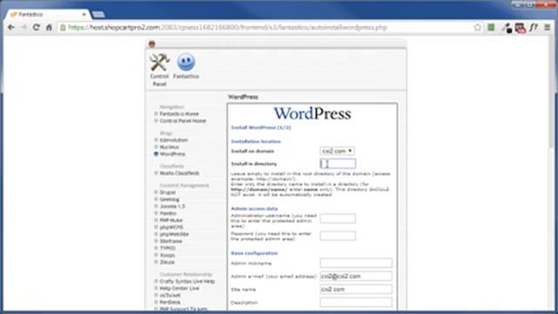Screen dimensions: 558x314
Task: Select the Fantastico tab
Action: [x=46, y=14]
